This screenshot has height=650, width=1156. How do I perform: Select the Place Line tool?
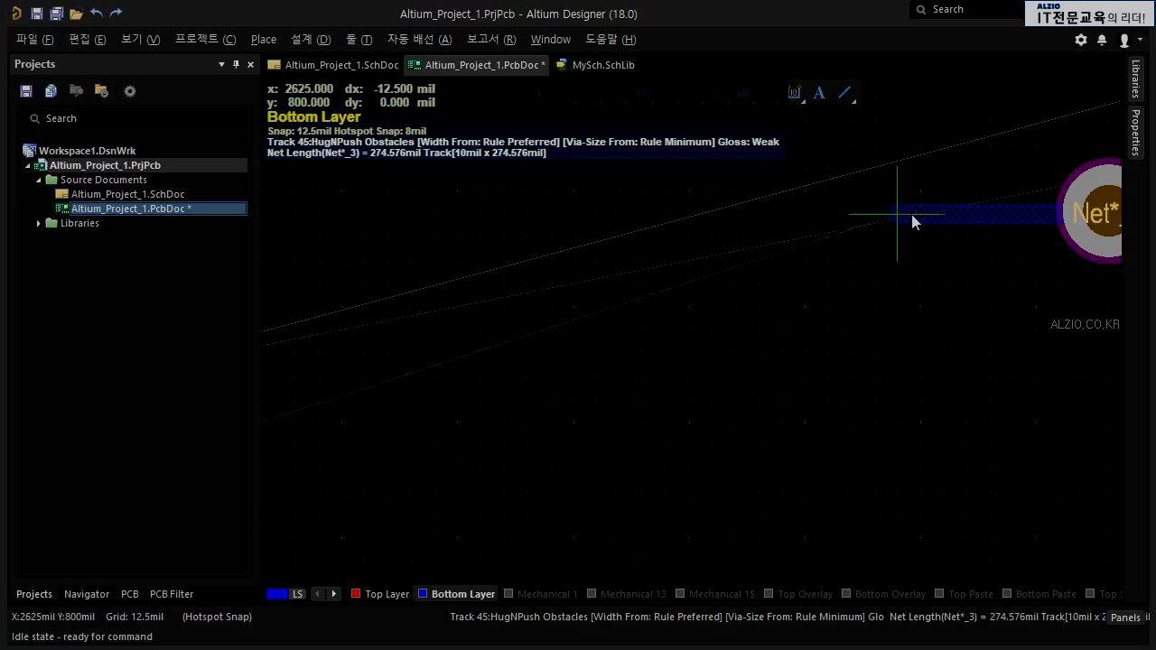(x=845, y=92)
